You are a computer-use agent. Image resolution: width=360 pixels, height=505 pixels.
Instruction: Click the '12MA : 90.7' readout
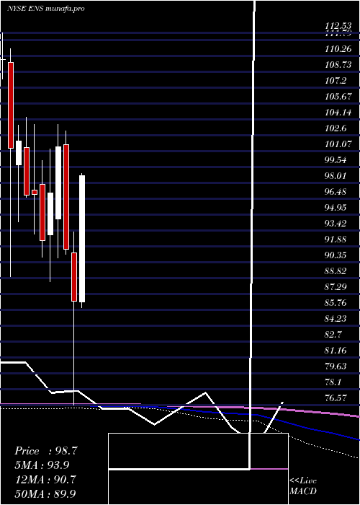click(45, 479)
